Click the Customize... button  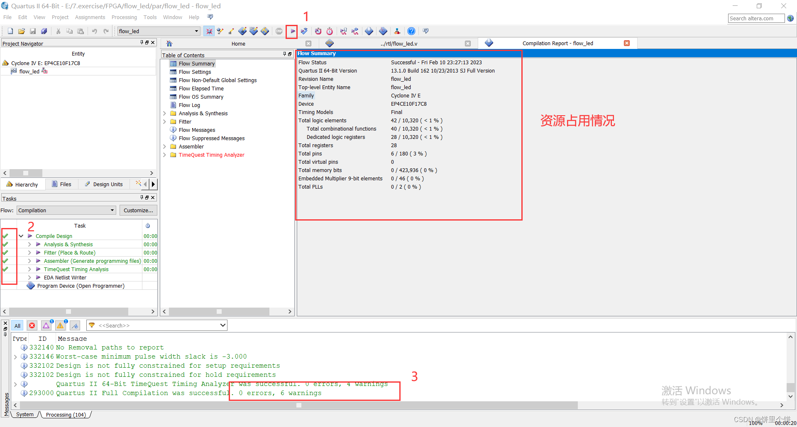click(138, 210)
